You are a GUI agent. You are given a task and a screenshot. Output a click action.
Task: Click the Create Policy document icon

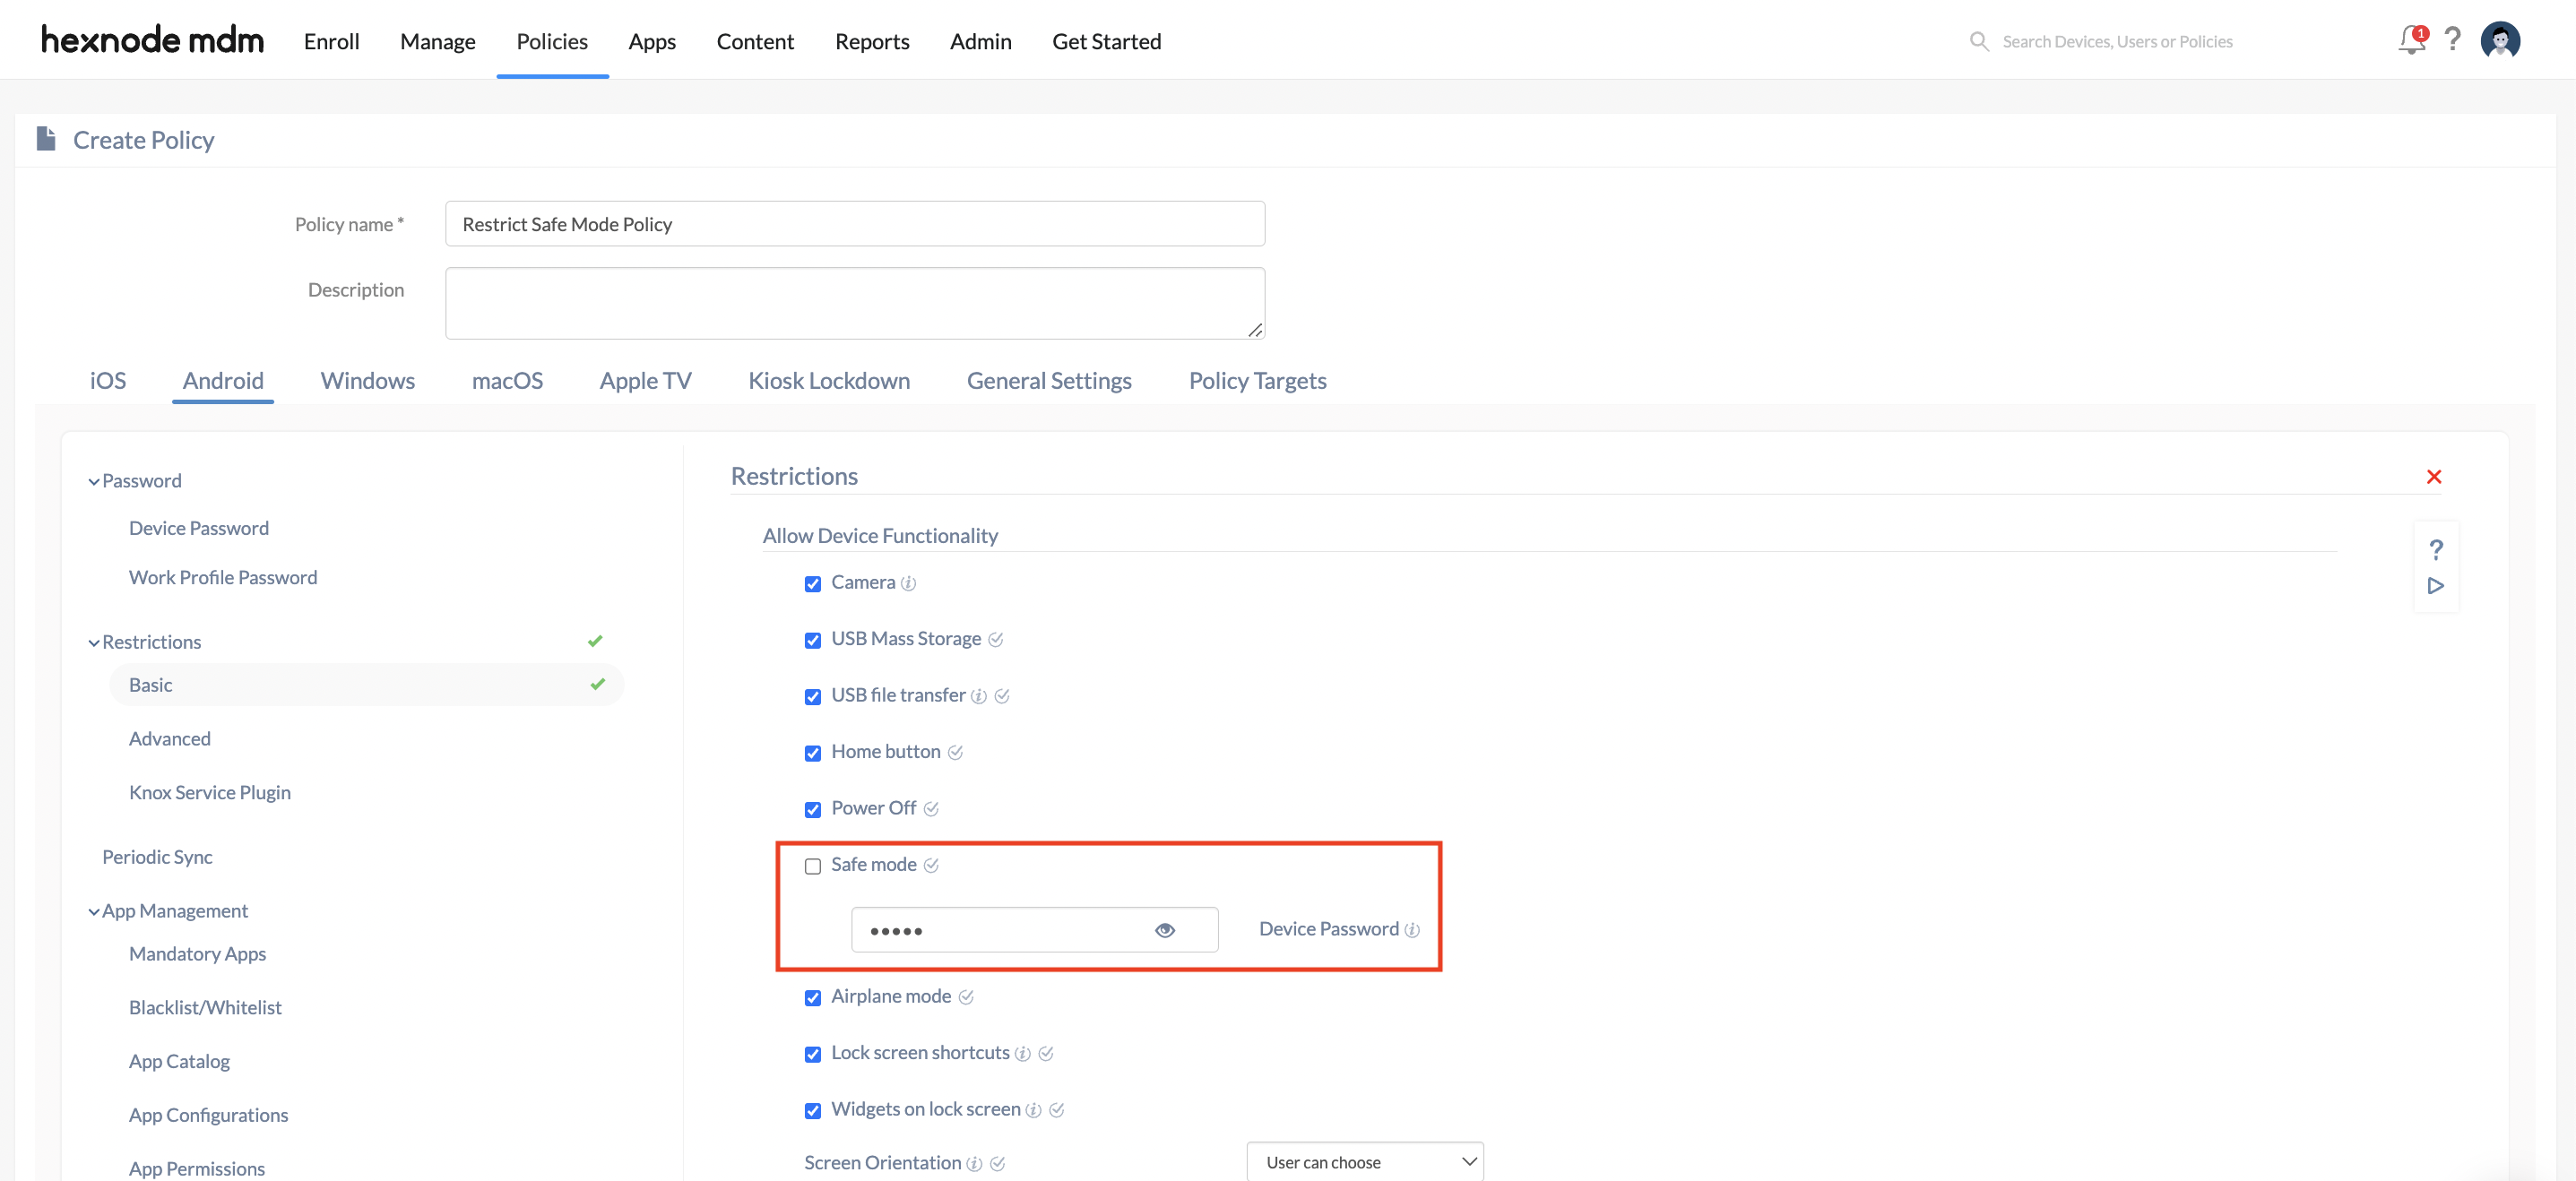tap(45, 139)
